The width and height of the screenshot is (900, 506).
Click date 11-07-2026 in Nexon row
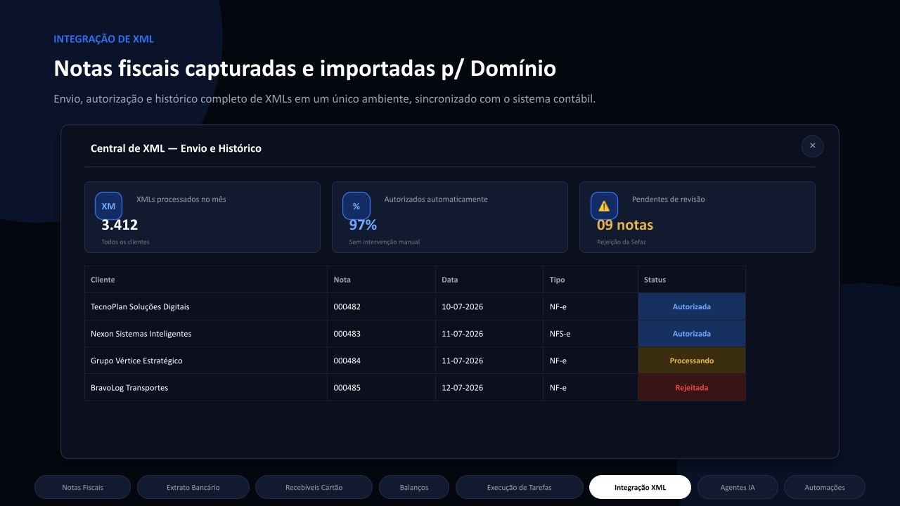462,334
